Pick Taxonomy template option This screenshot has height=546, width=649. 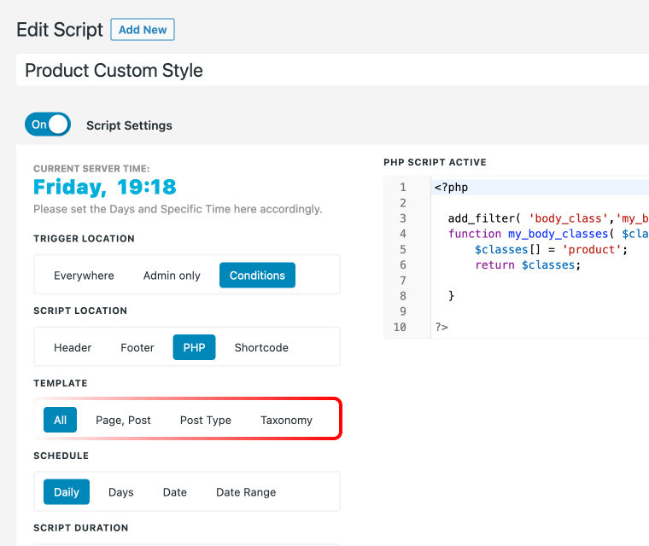[286, 420]
